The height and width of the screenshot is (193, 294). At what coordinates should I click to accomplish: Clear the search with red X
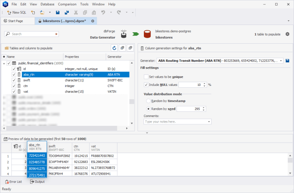[56, 34]
